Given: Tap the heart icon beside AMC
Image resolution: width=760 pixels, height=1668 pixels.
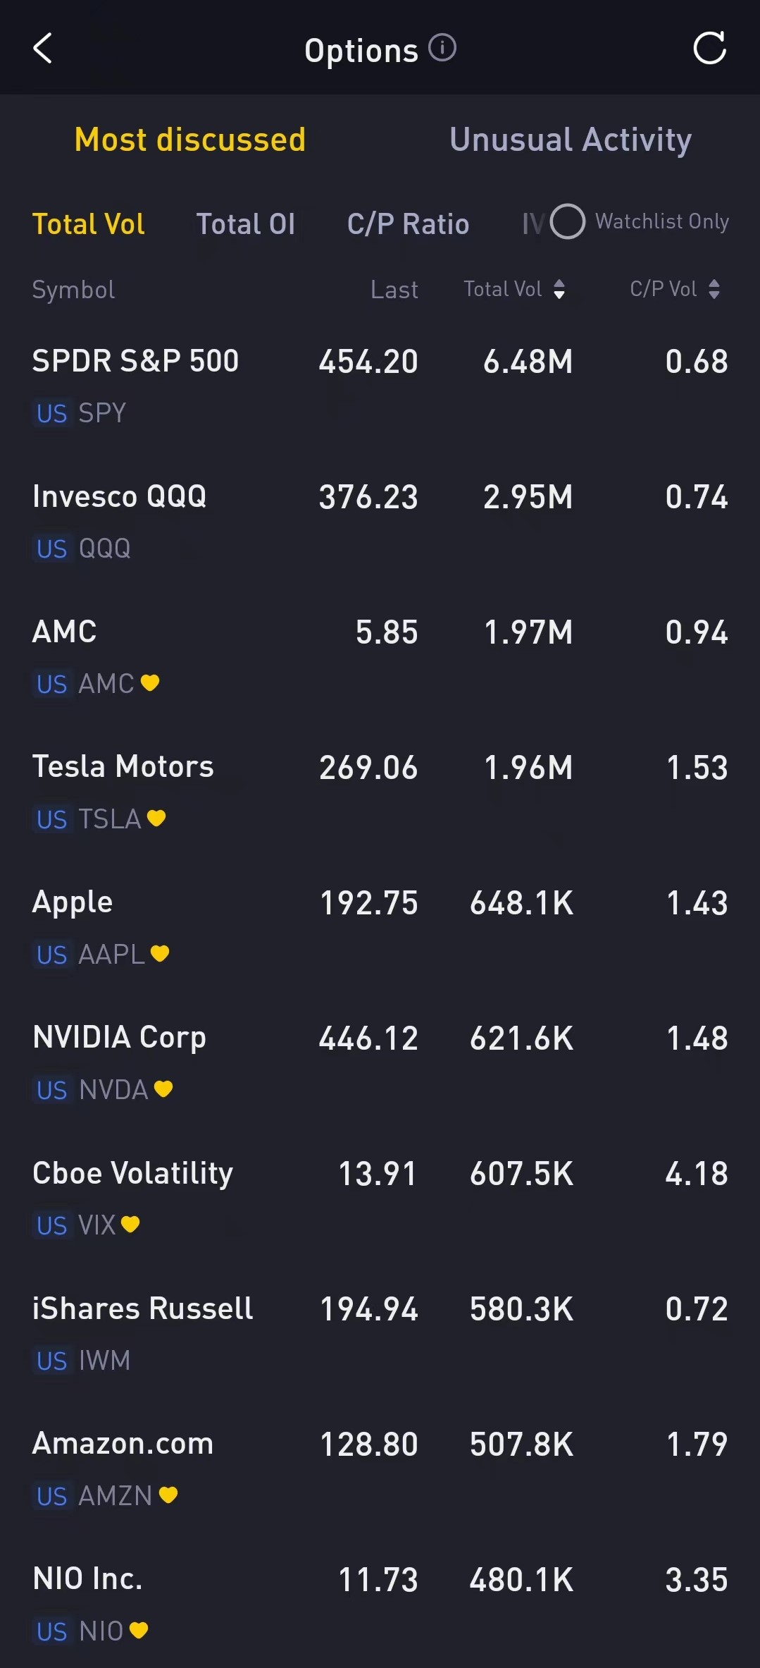Looking at the screenshot, I should click(150, 682).
